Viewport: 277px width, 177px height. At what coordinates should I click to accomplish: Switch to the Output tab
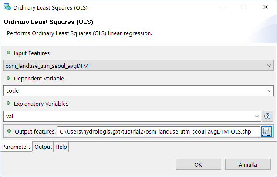pyautogui.click(x=43, y=147)
